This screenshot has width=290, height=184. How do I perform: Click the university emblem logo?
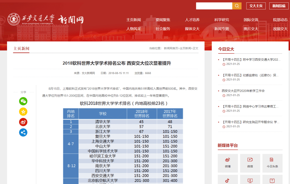(14, 19)
